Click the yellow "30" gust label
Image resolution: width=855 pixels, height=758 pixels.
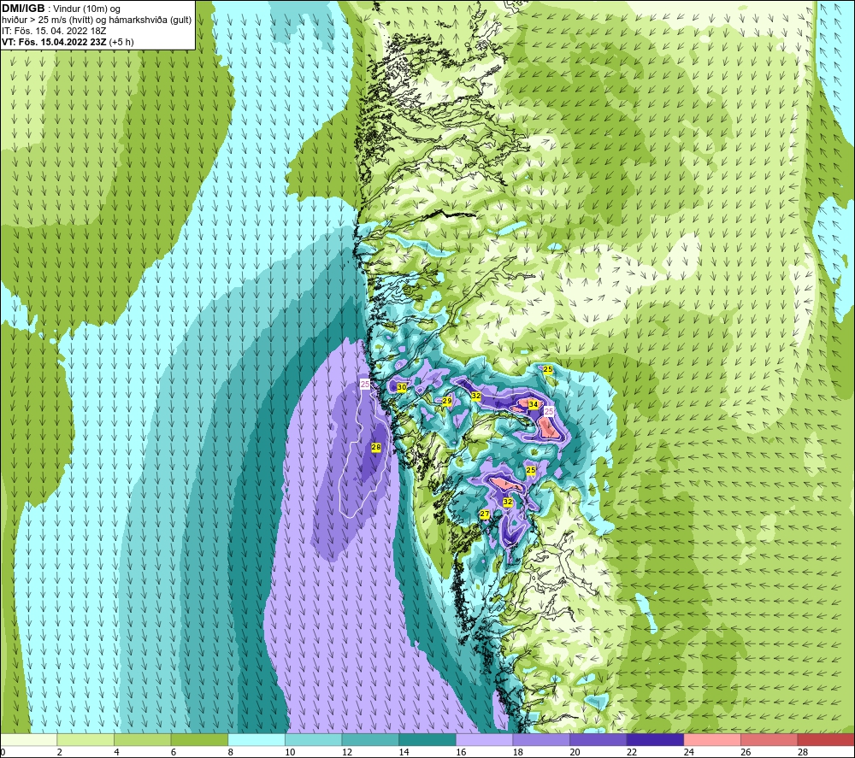pos(402,387)
